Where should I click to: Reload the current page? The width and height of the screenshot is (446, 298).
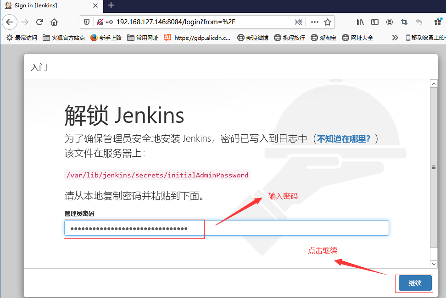(x=40, y=22)
